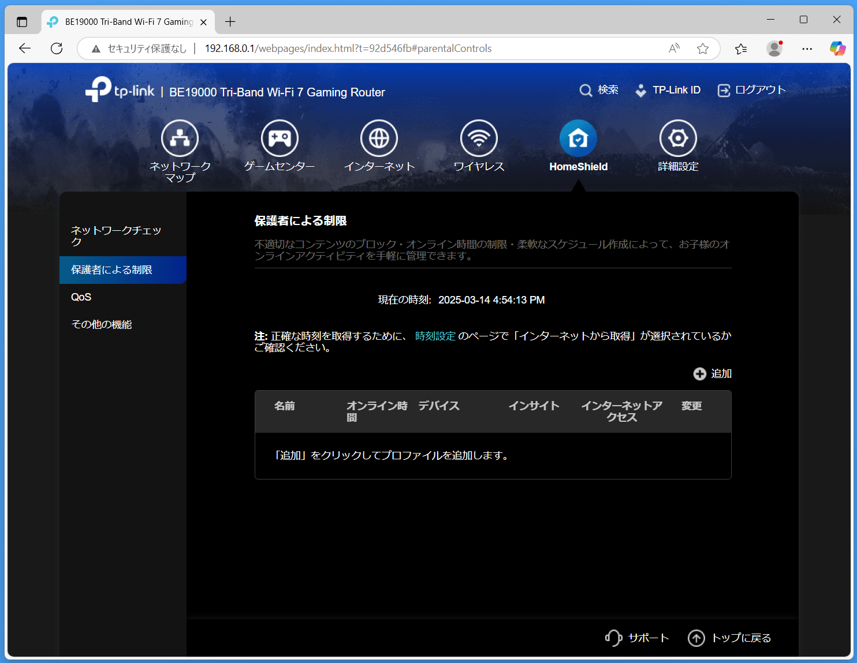
Task: Click the 「追加」をクリックして empty table message
Action: [392, 456]
